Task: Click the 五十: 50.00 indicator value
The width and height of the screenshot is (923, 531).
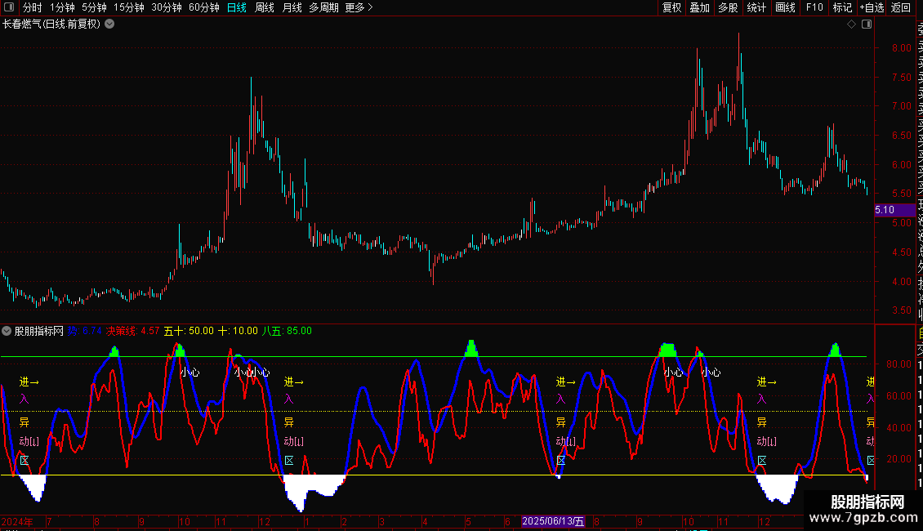Action: tap(189, 331)
